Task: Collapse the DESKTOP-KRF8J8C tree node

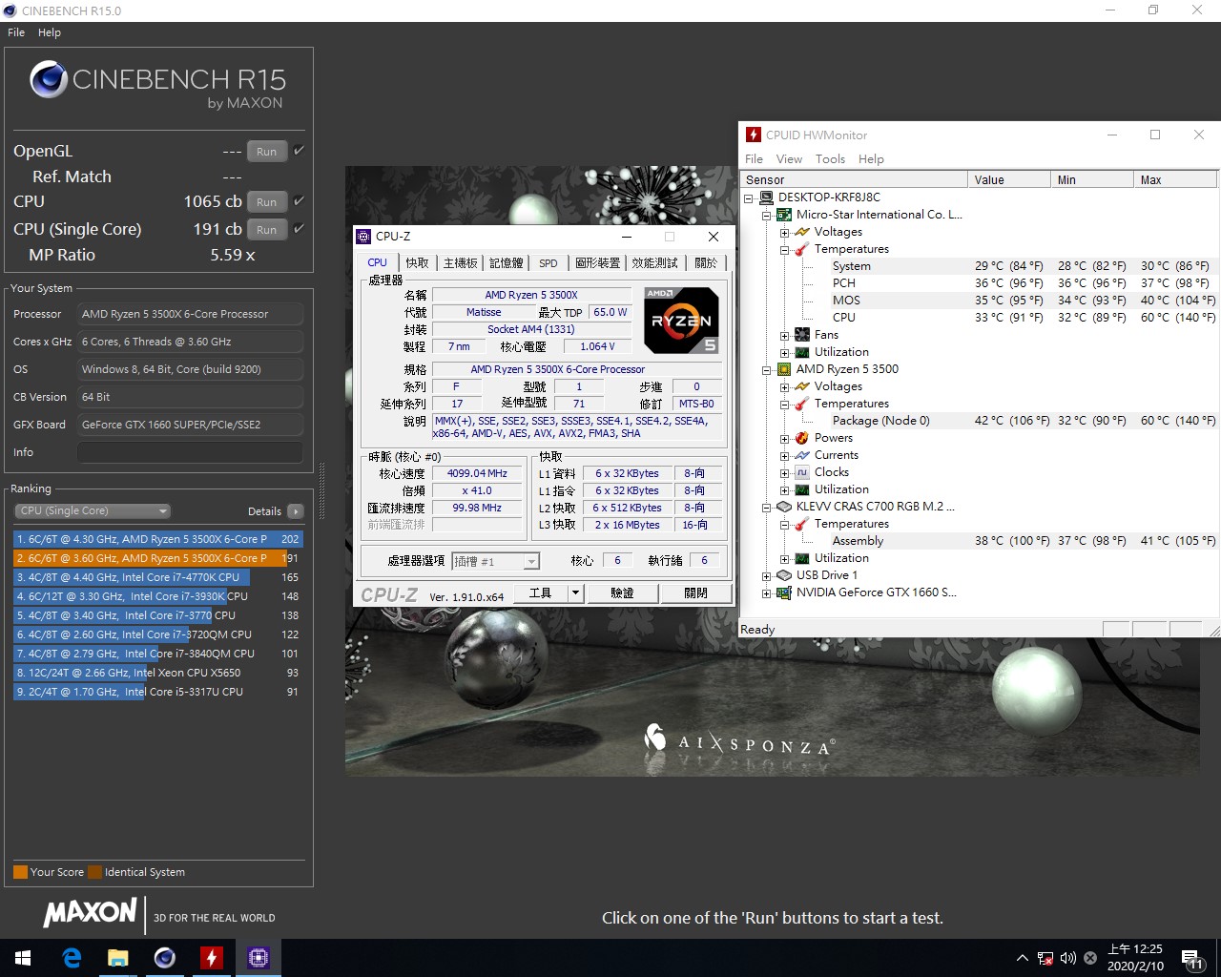Action: tap(749, 197)
